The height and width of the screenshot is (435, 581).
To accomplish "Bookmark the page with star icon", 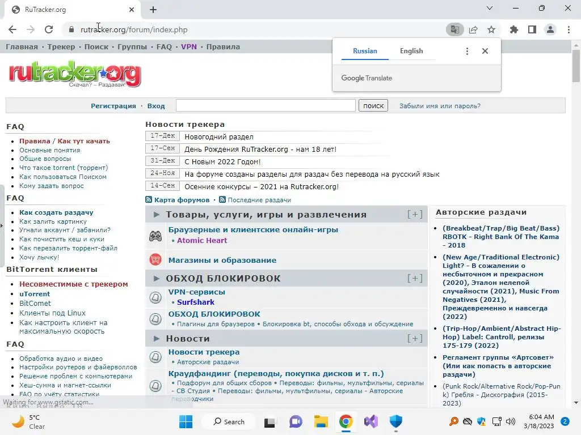I will [x=491, y=29].
